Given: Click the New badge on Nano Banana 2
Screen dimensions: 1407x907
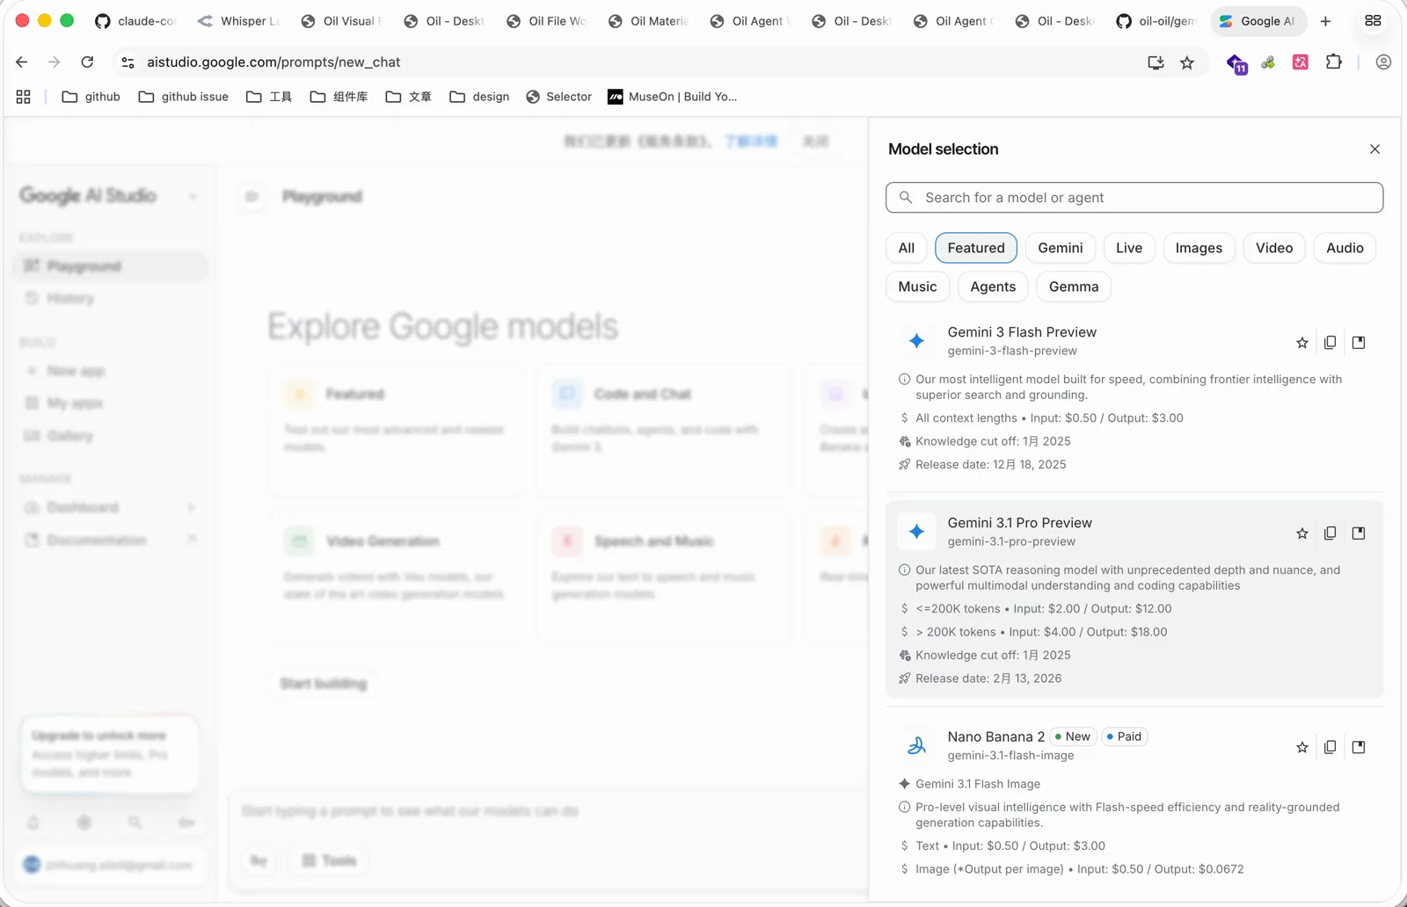Looking at the screenshot, I should (x=1073, y=736).
